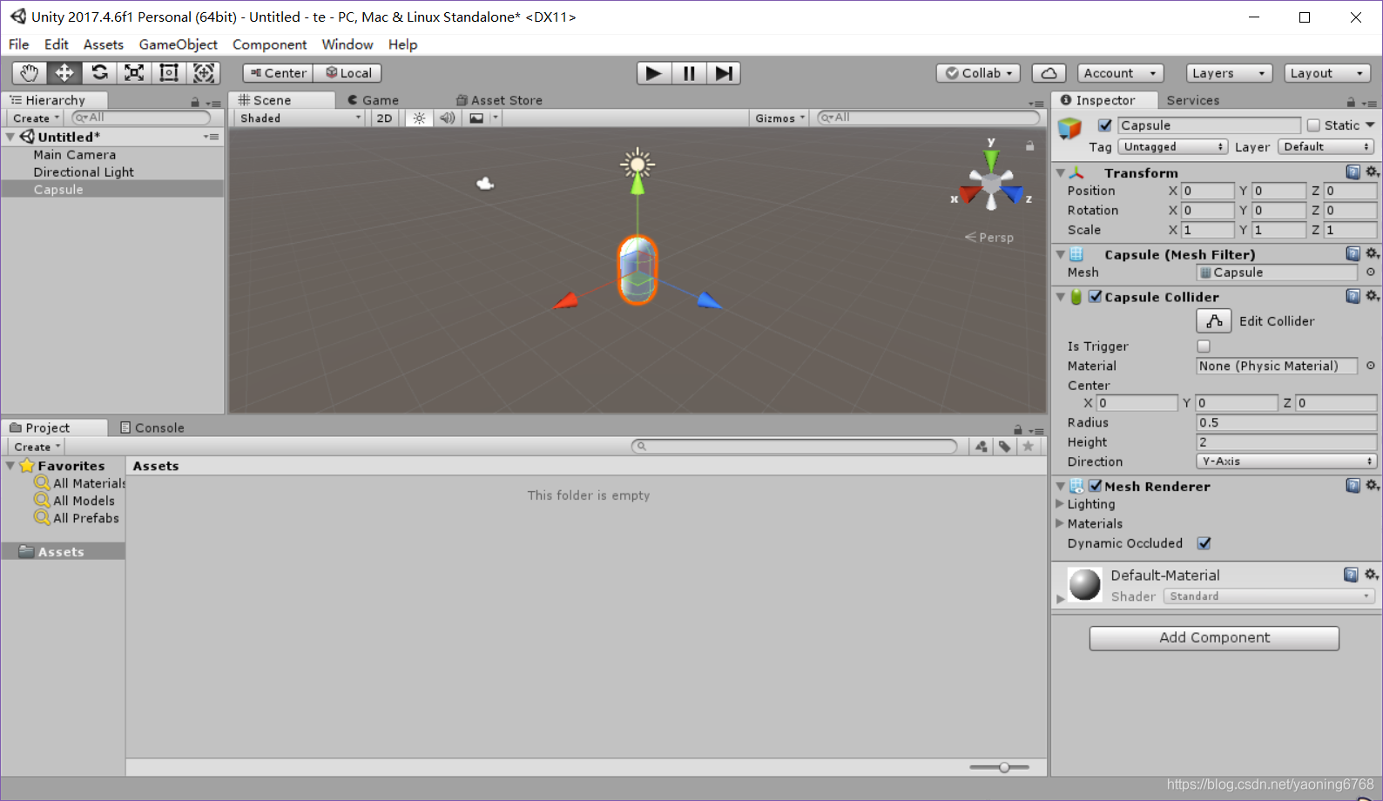Select the combined transform tool
This screenshot has height=801, width=1383.
coord(204,73)
